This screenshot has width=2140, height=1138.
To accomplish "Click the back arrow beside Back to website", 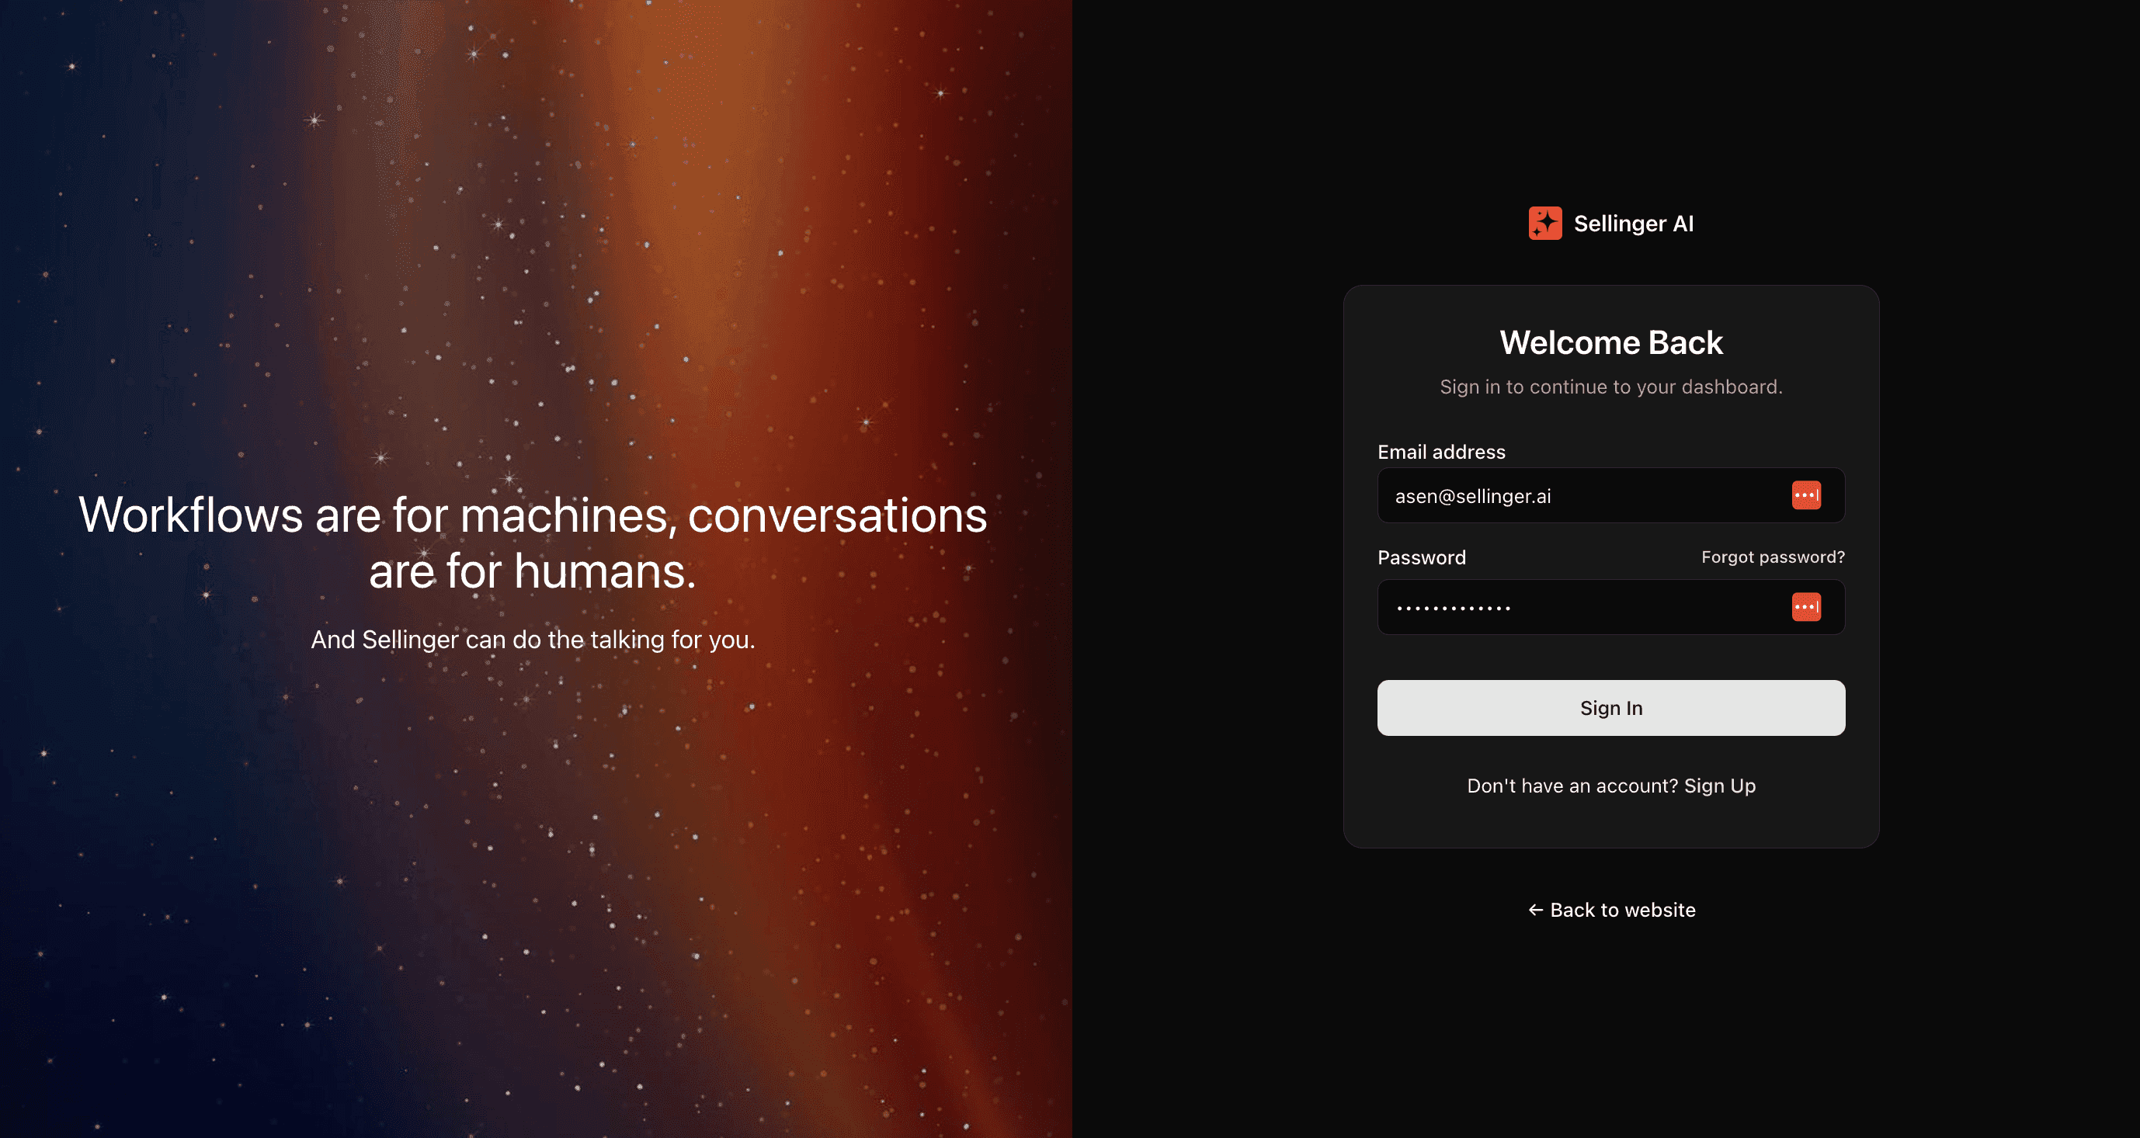I will pyautogui.click(x=1536, y=911).
